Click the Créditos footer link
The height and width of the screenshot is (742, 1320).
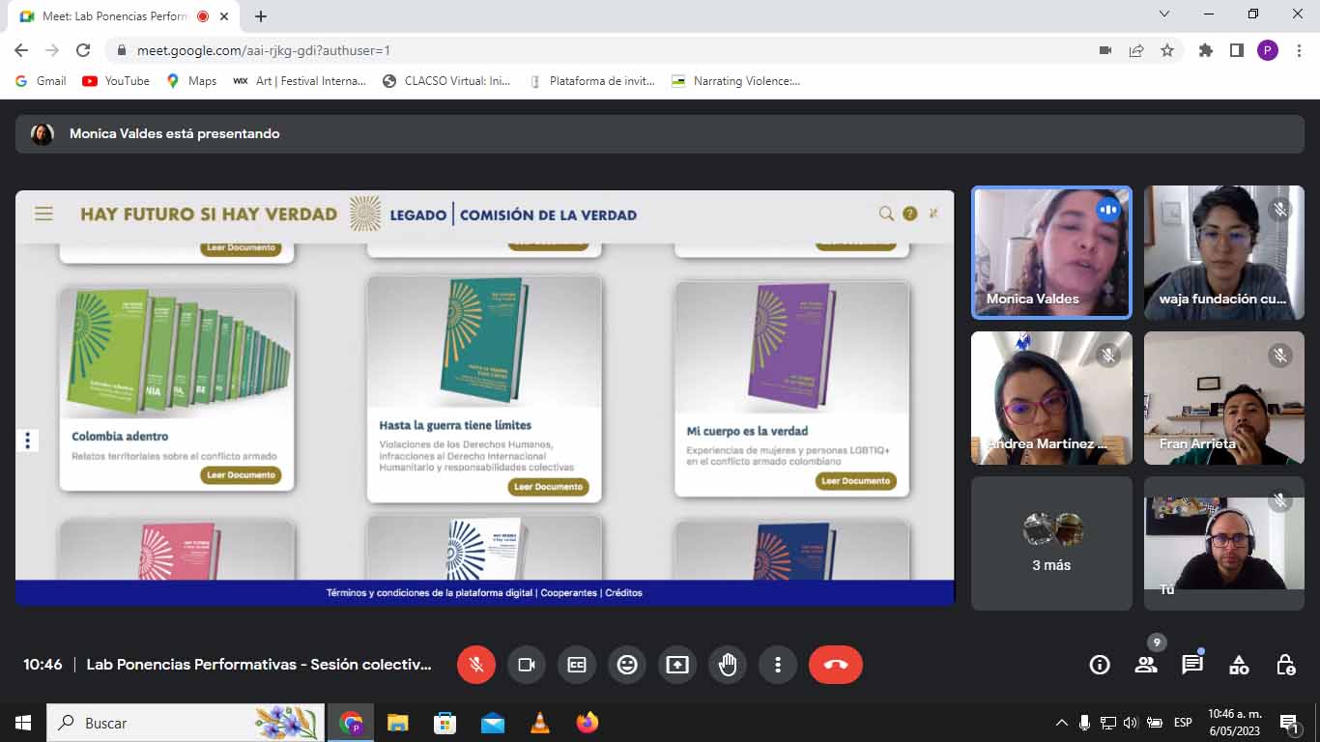624,593
